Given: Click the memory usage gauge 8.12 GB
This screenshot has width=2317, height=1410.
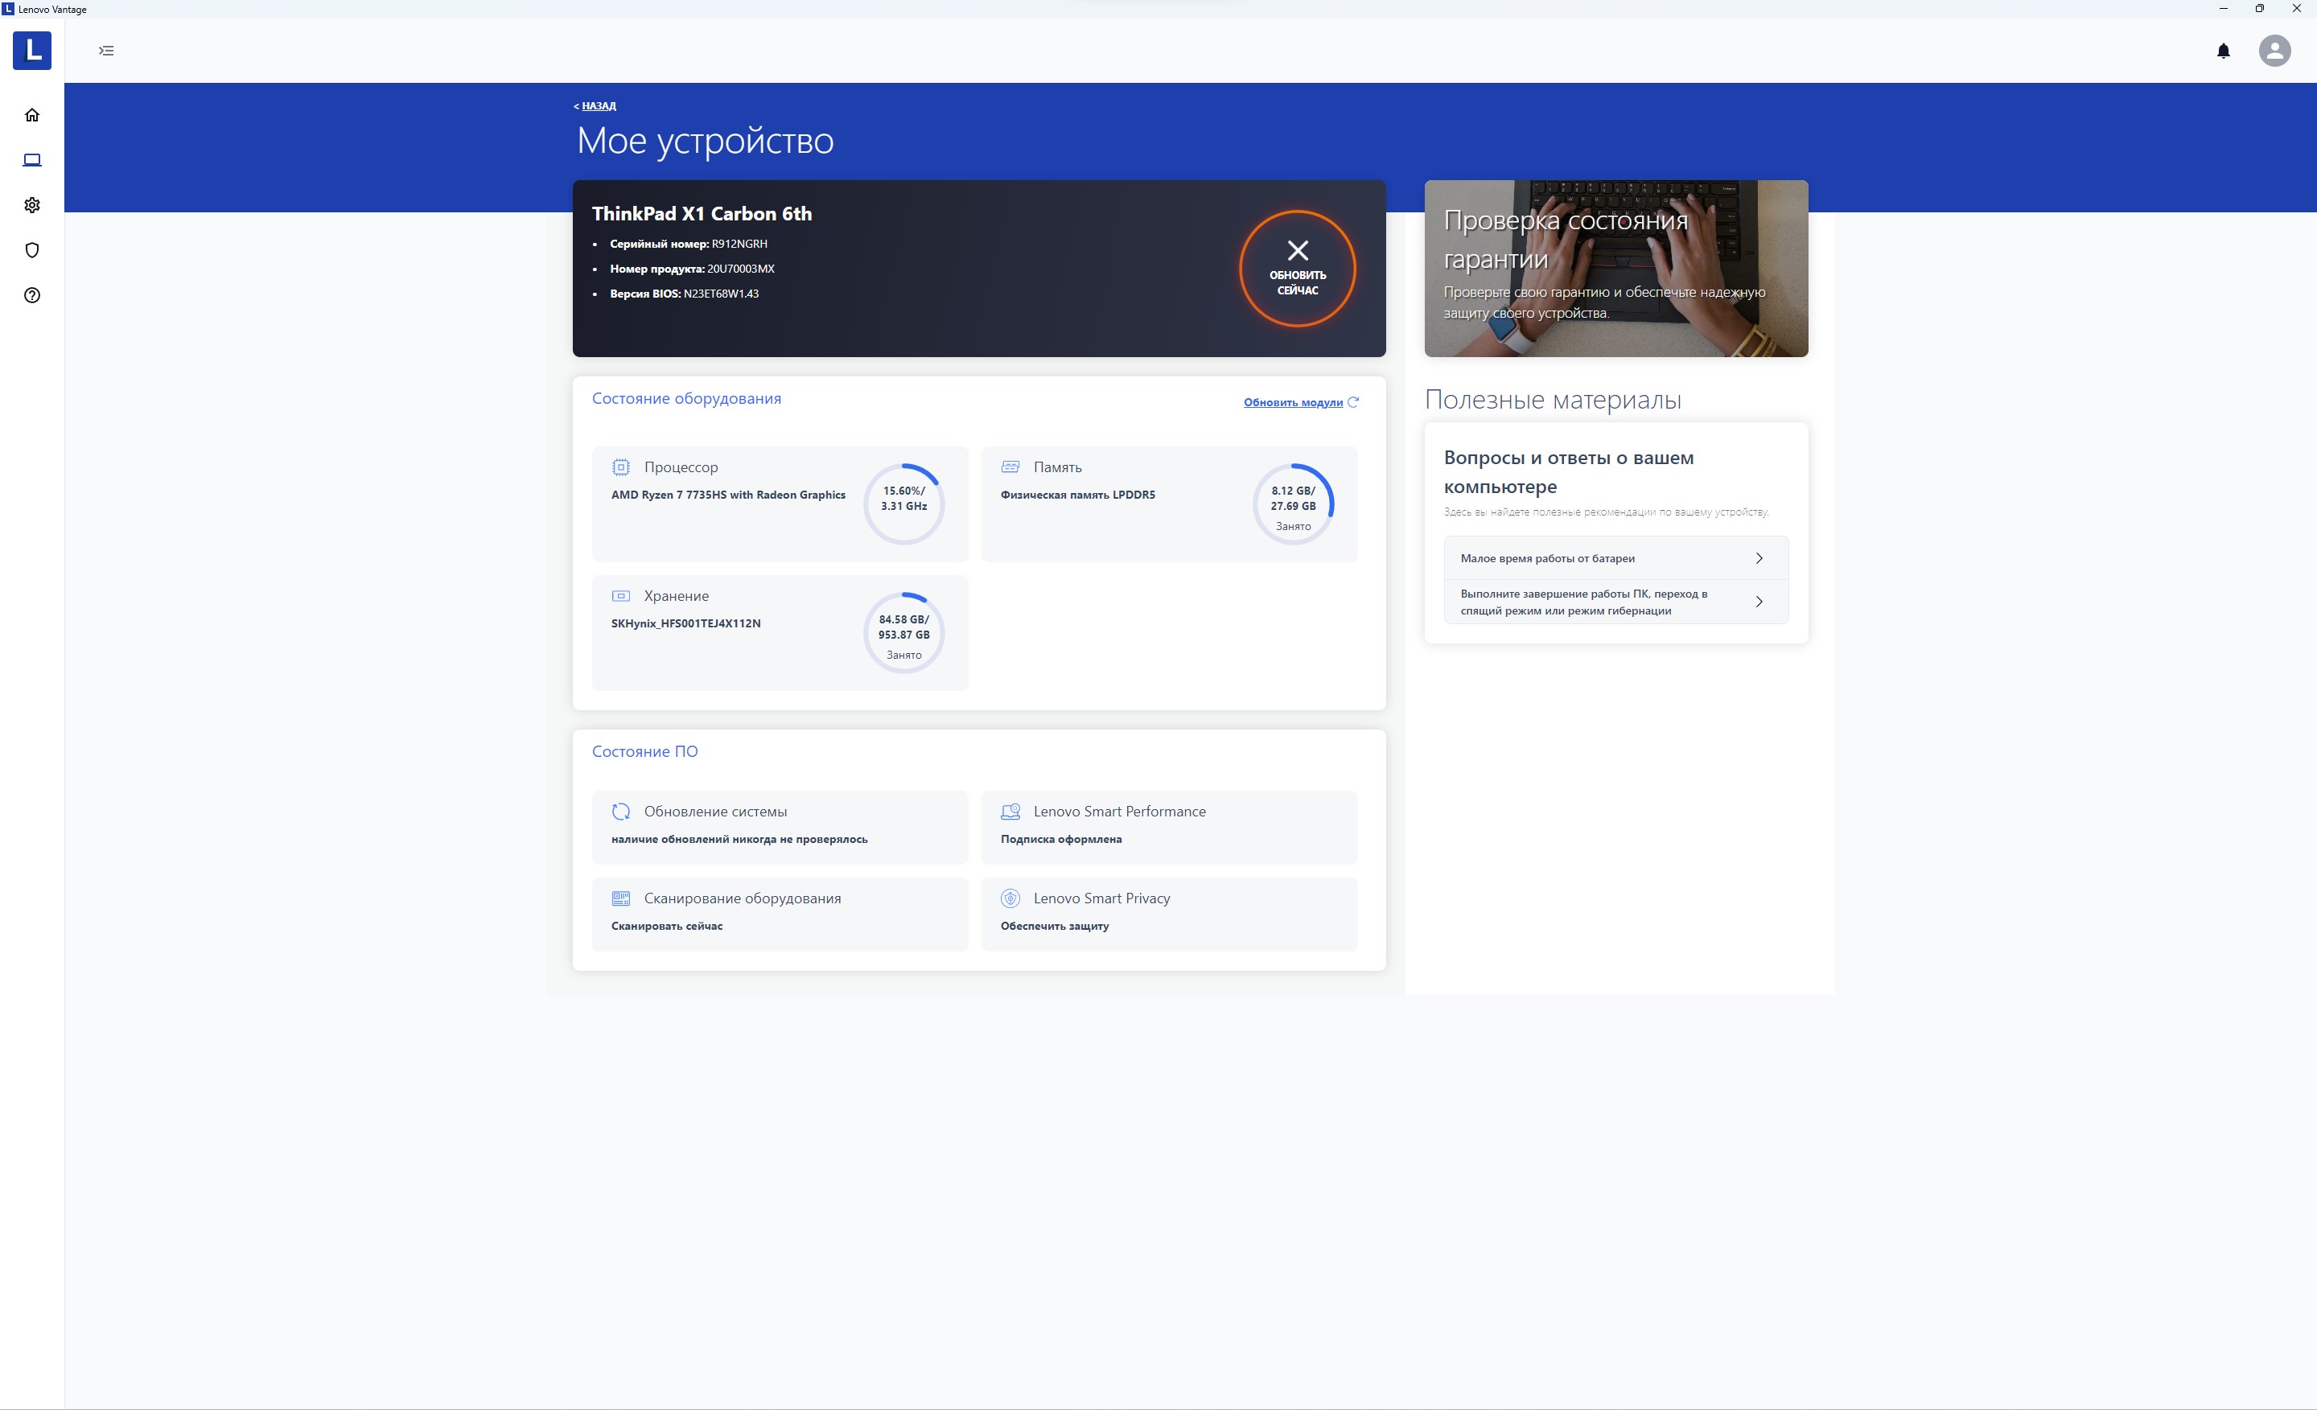Looking at the screenshot, I should [1293, 504].
